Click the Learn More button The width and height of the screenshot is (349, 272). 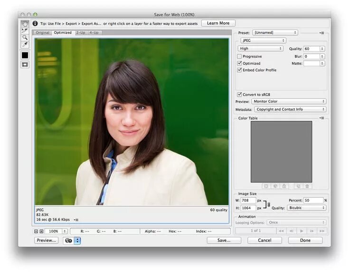[218, 23]
